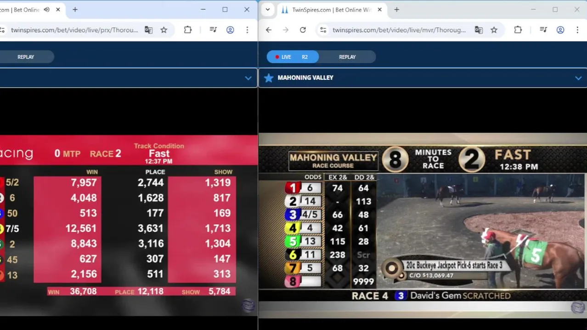
Task: Open new tab in right browser window
Action: (x=397, y=10)
